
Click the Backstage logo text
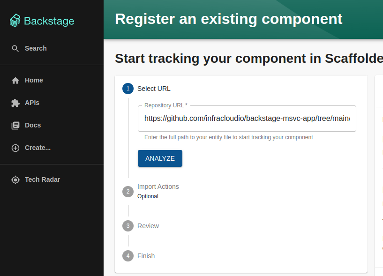point(49,21)
